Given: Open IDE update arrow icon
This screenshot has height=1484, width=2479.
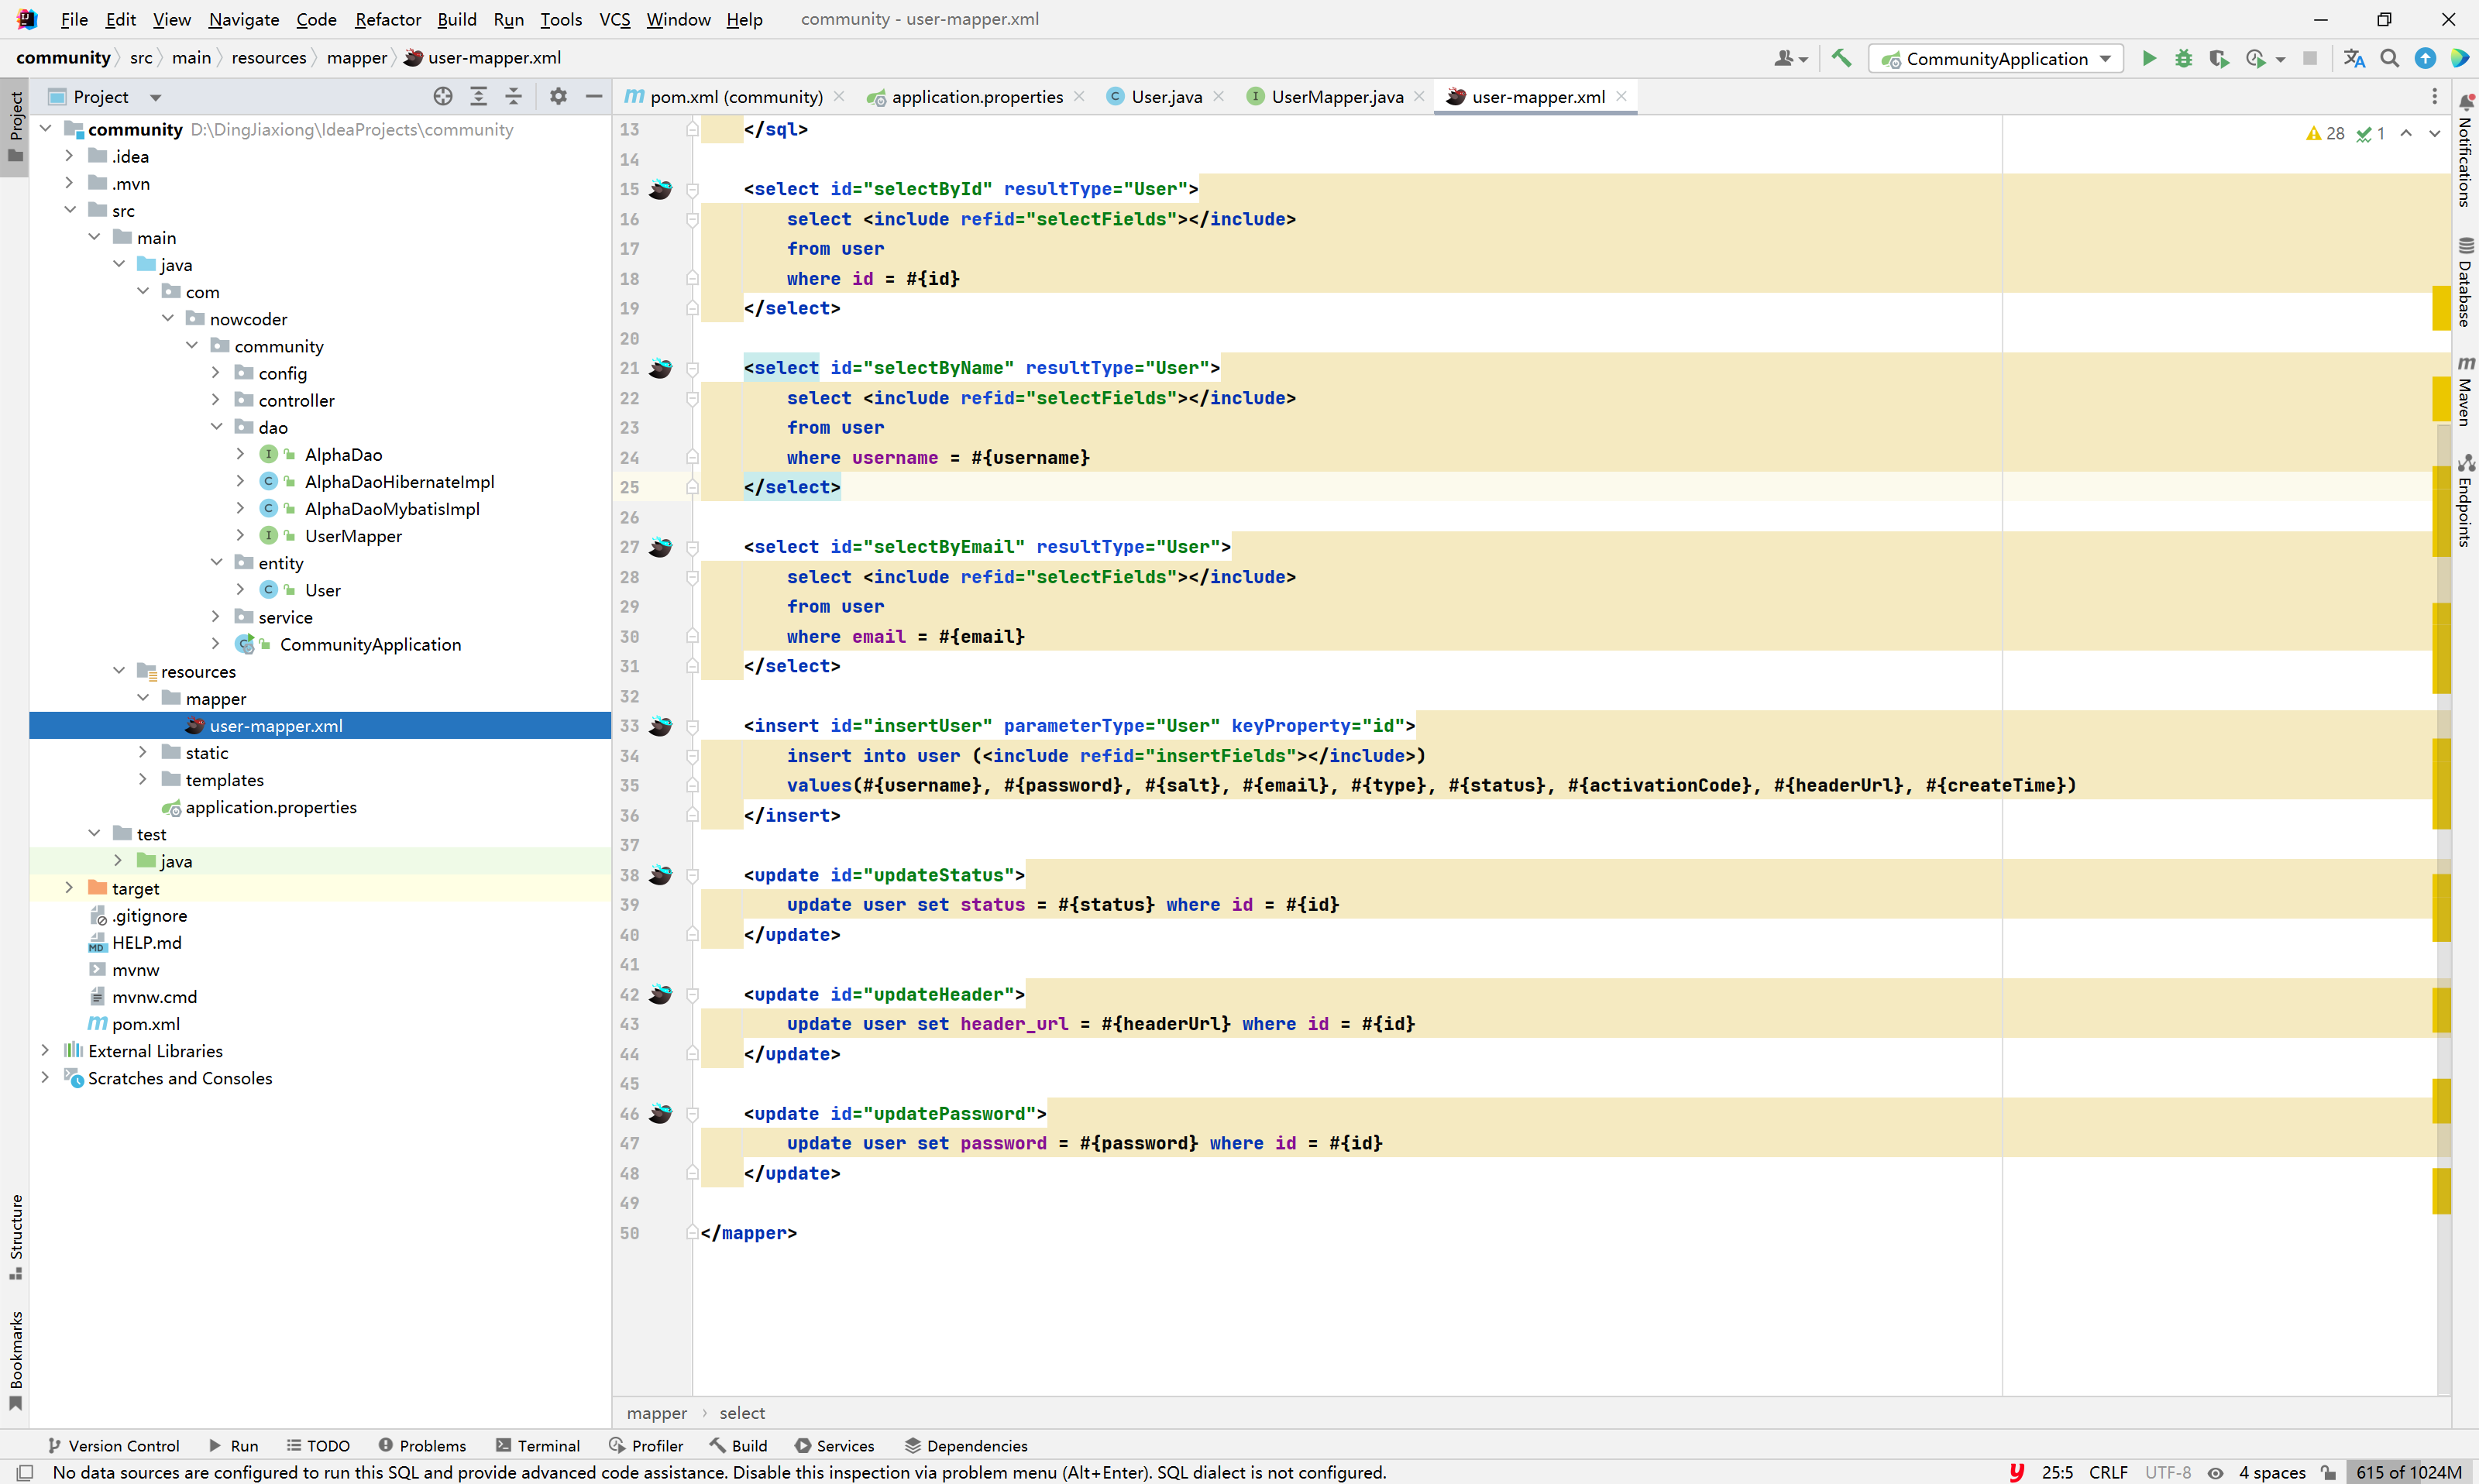Looking at the screenshot, I should point(2425,58).
